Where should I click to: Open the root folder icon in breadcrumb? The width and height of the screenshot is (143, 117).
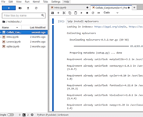[x=4, y=22]
